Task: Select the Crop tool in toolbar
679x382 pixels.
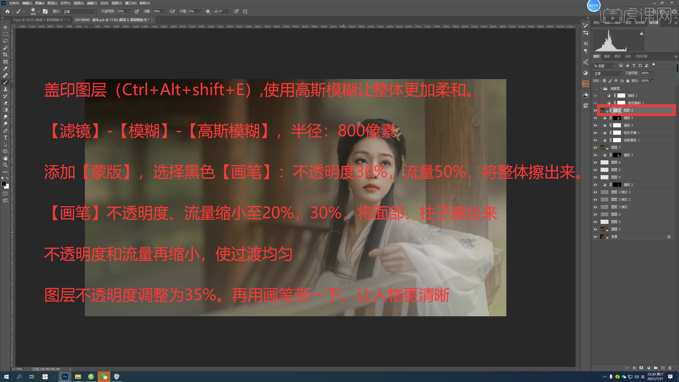Action: tap(5, 55)
